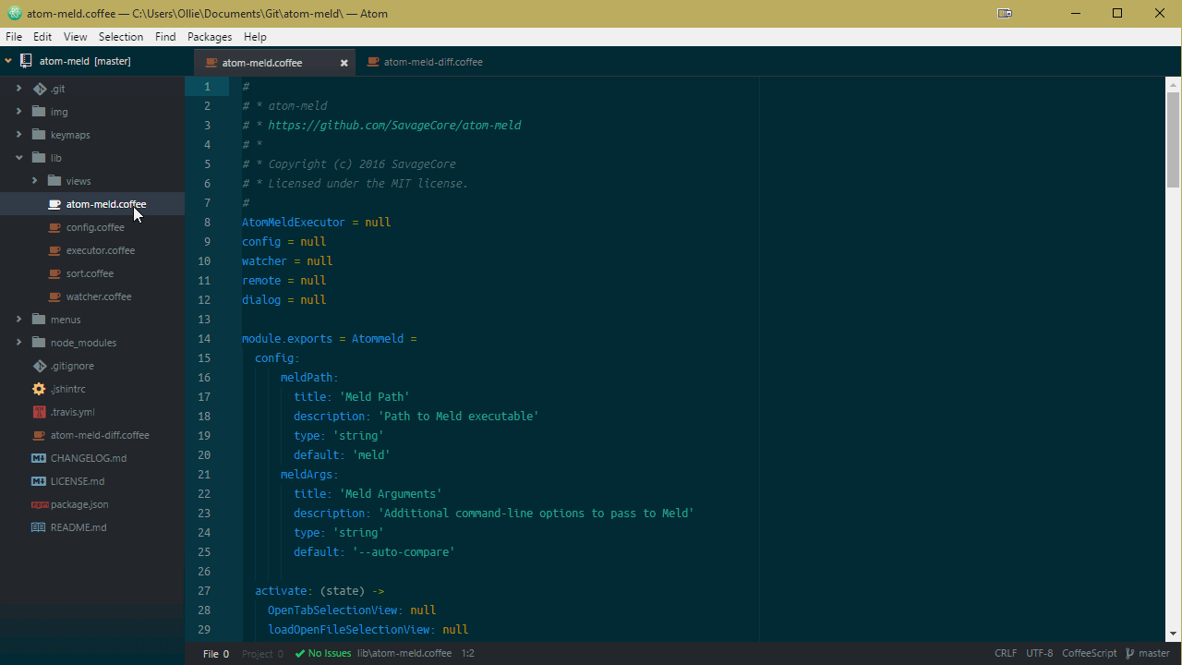
Task: Expand the keymaps folder chevron
Action: pos(18,135)
